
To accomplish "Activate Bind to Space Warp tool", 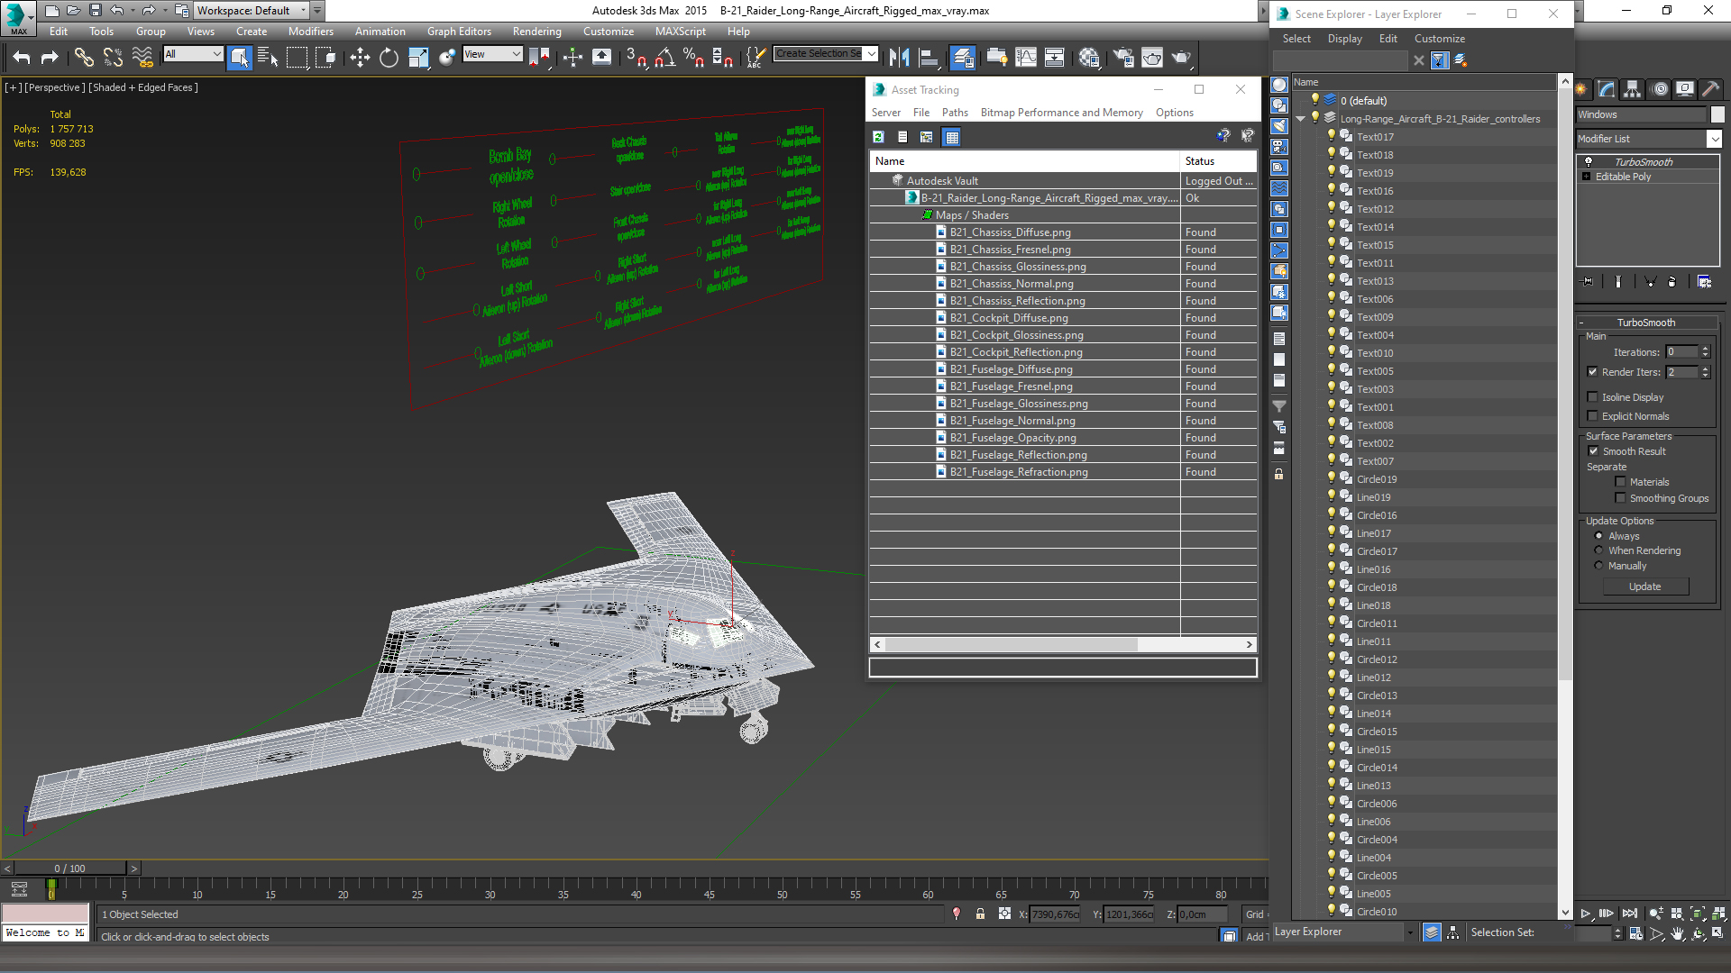I will point(142,58).
